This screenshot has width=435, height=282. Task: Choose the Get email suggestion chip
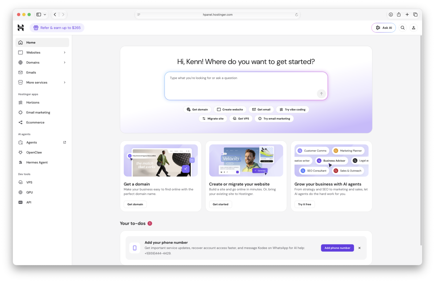261,109
